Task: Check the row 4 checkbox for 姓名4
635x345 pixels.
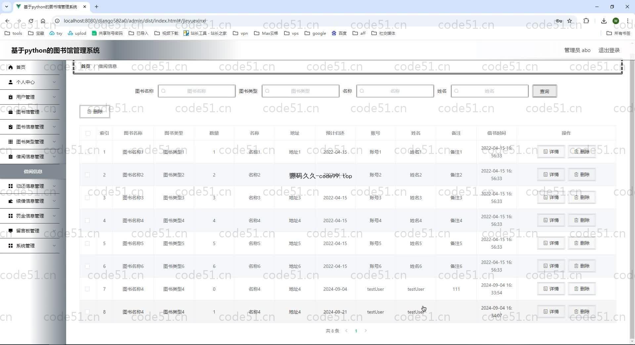Action: (87, 221)
